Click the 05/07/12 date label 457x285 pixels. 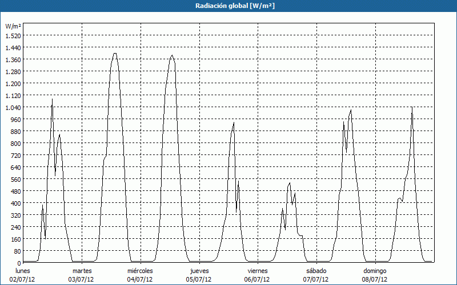pyautogui.click(x=199, y=279)
